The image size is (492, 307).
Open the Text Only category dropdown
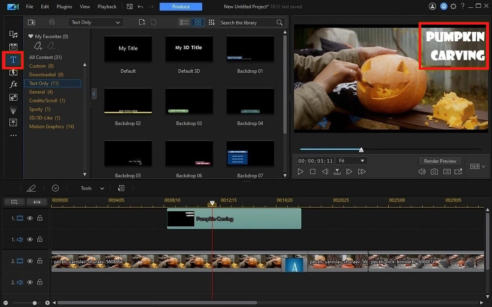click(x=95, y=22)
